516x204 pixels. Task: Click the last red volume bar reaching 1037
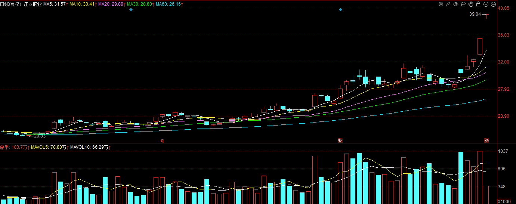(480, 177)
